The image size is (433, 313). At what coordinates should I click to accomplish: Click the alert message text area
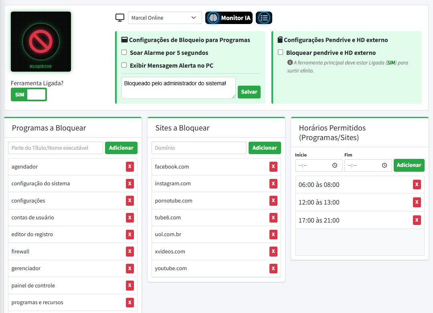click(178, 88)
